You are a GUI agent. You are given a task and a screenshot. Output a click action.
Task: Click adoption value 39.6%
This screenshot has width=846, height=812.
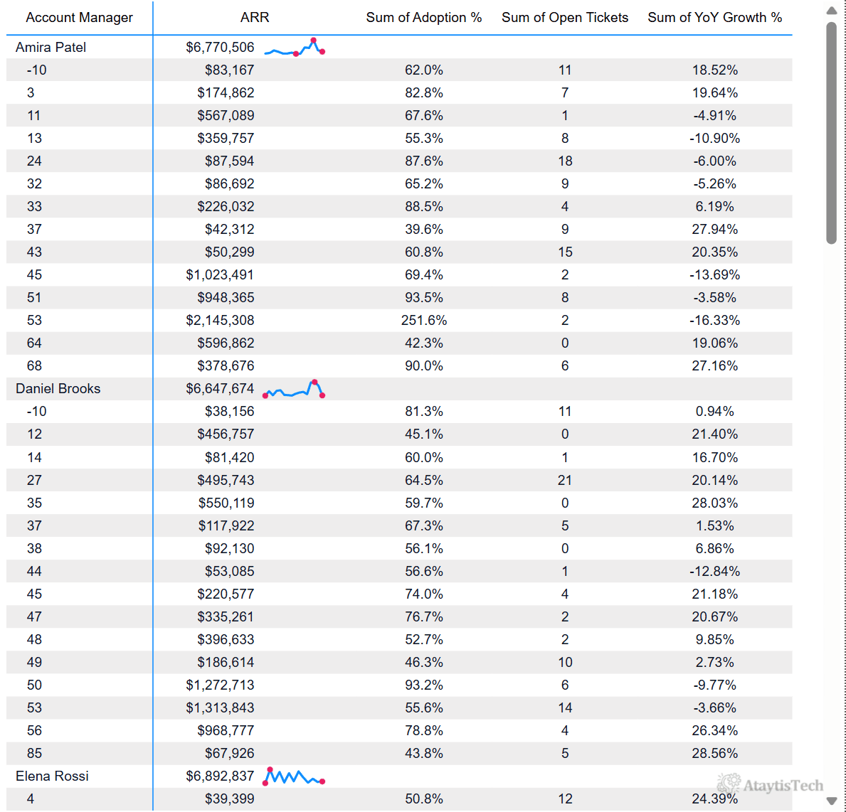pos(424,229)
